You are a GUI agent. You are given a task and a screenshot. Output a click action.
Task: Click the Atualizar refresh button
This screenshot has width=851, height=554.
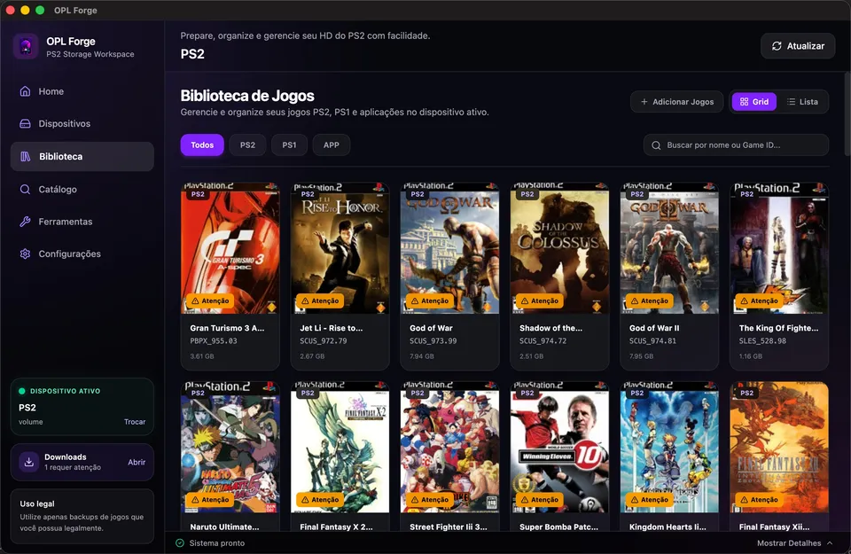[x=798, y=46]
